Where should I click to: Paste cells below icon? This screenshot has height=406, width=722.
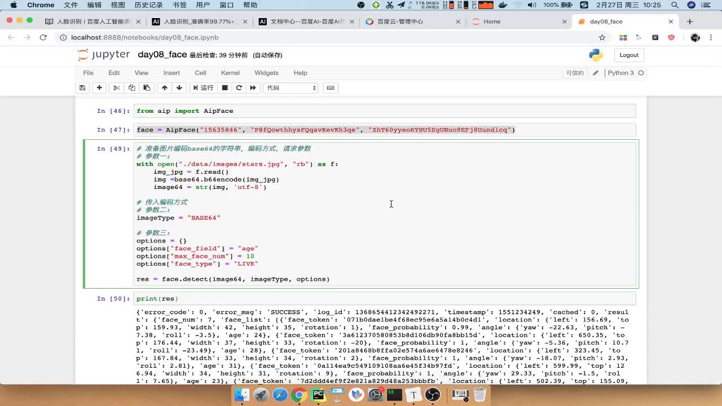click(x=147, y=87)
